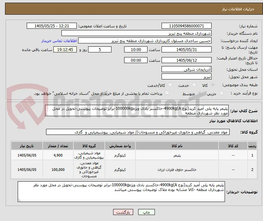Click the ایجاد کننده درخواست field
The height and width of the screenshot is (221, 263).
(x=145, y=41)
